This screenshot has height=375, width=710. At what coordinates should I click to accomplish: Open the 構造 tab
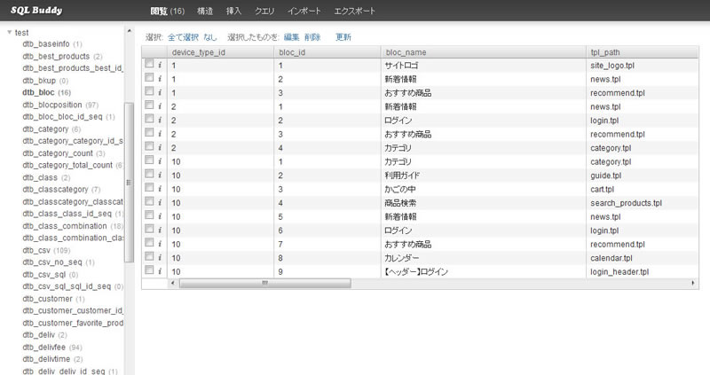(204, 11)
